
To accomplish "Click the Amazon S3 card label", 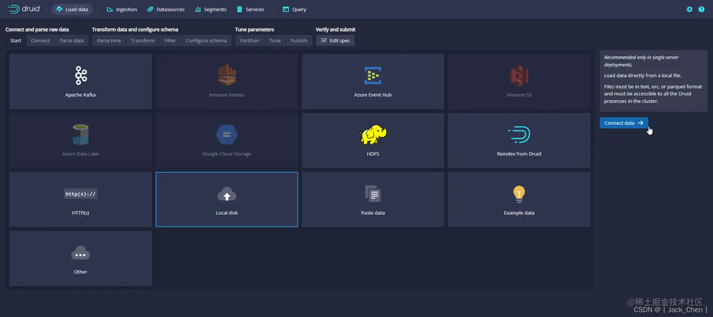I will [519, 95].
